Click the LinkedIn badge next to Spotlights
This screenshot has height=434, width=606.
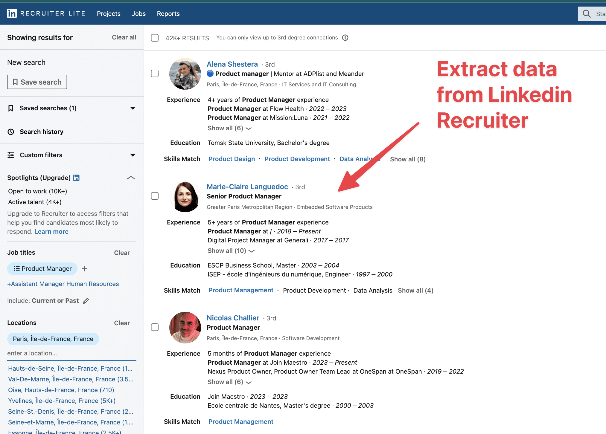tap(77, 178)
